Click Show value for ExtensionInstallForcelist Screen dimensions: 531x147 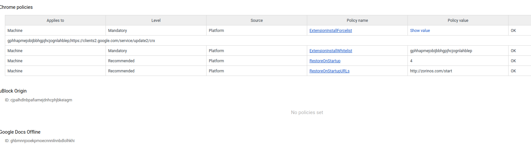pos(420,31)
